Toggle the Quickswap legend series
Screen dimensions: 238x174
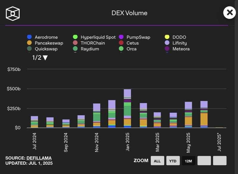point(42,49)
